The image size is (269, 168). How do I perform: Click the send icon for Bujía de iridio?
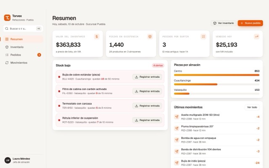(x=177, y=163)
